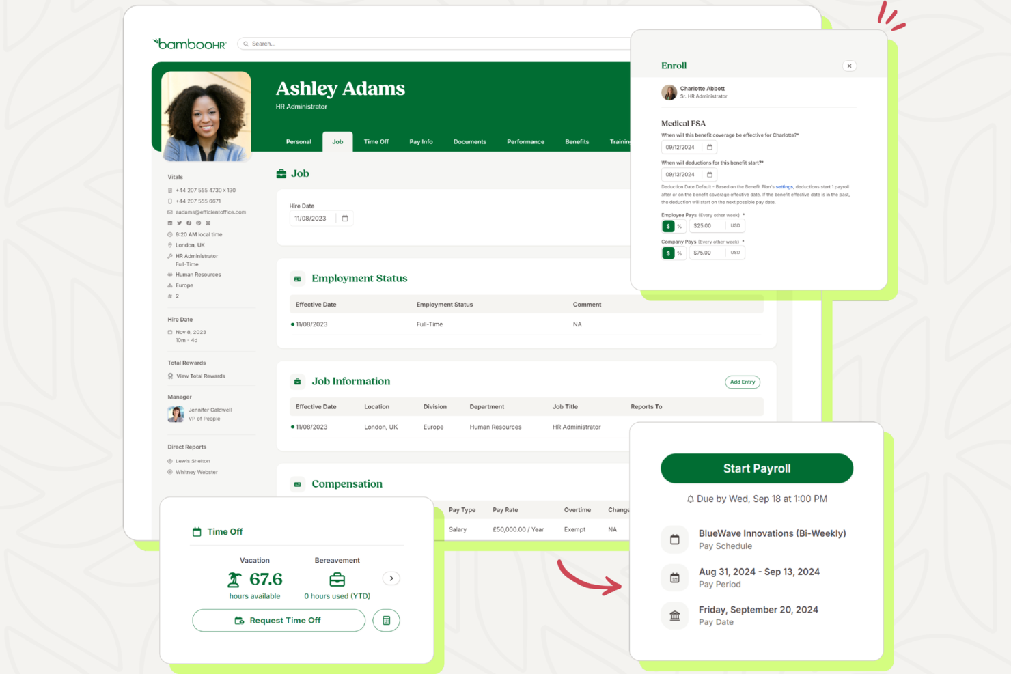Click the BambooHR logo
Image resolution: width=1011 pixels, height=674 pixels.
click(x=190, y=44)
